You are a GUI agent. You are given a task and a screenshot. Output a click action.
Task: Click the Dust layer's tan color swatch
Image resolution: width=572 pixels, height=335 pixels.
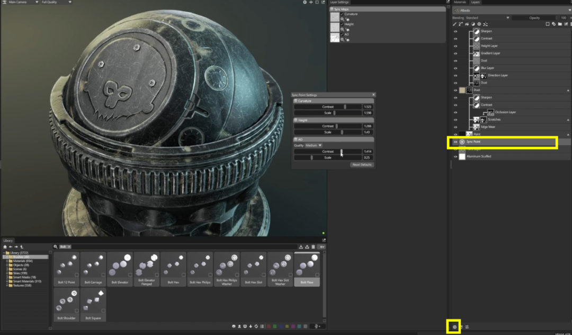click(462, 90)
